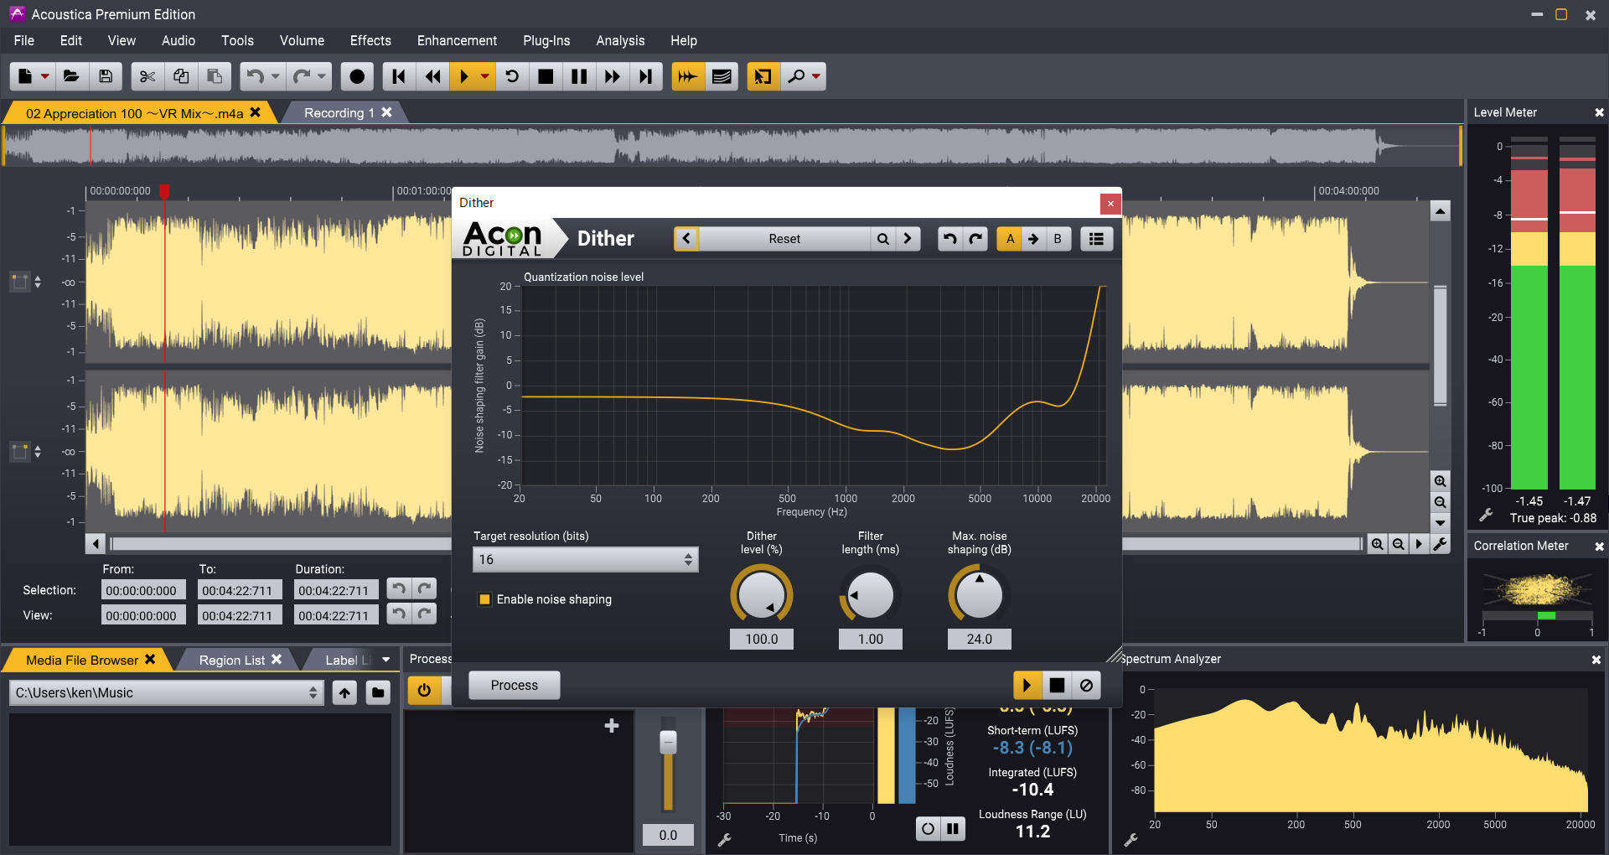Click the New file icon in main toolbar
Image resolution: width=1609 pixels, height=855 pixels.
click(x=25, y=76)
